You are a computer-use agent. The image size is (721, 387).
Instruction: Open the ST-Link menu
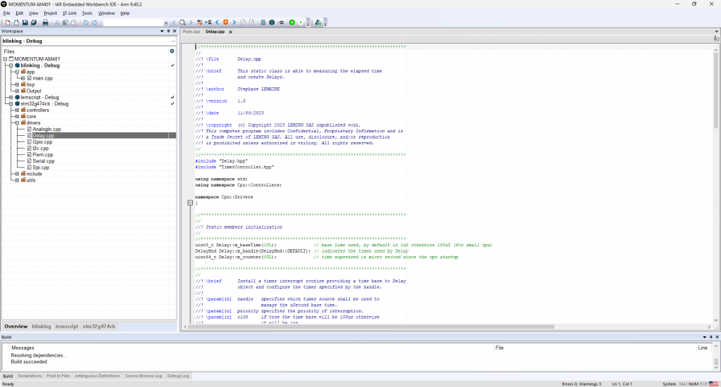[70, 13]
